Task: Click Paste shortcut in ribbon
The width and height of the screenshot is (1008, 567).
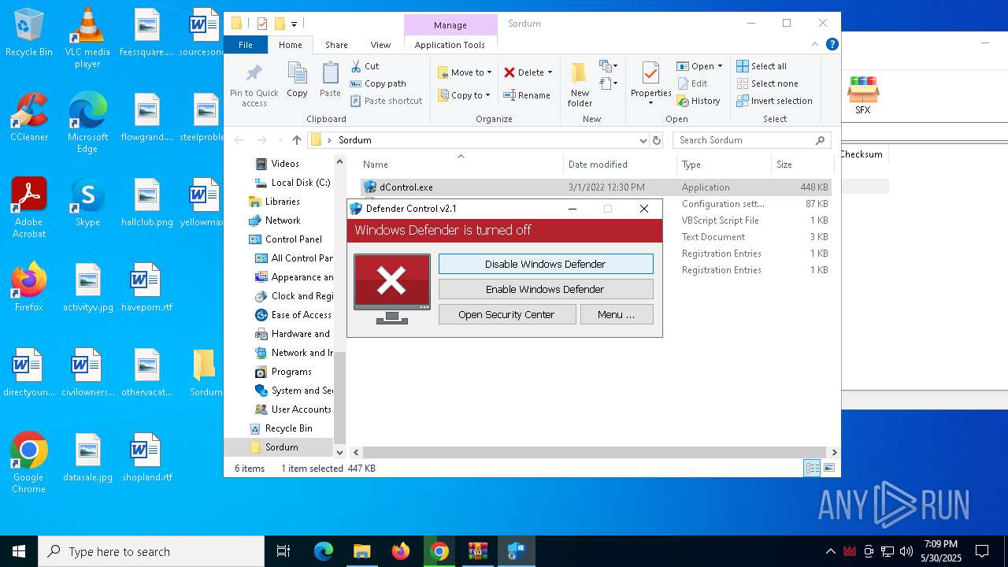Action: click(386, 101)
